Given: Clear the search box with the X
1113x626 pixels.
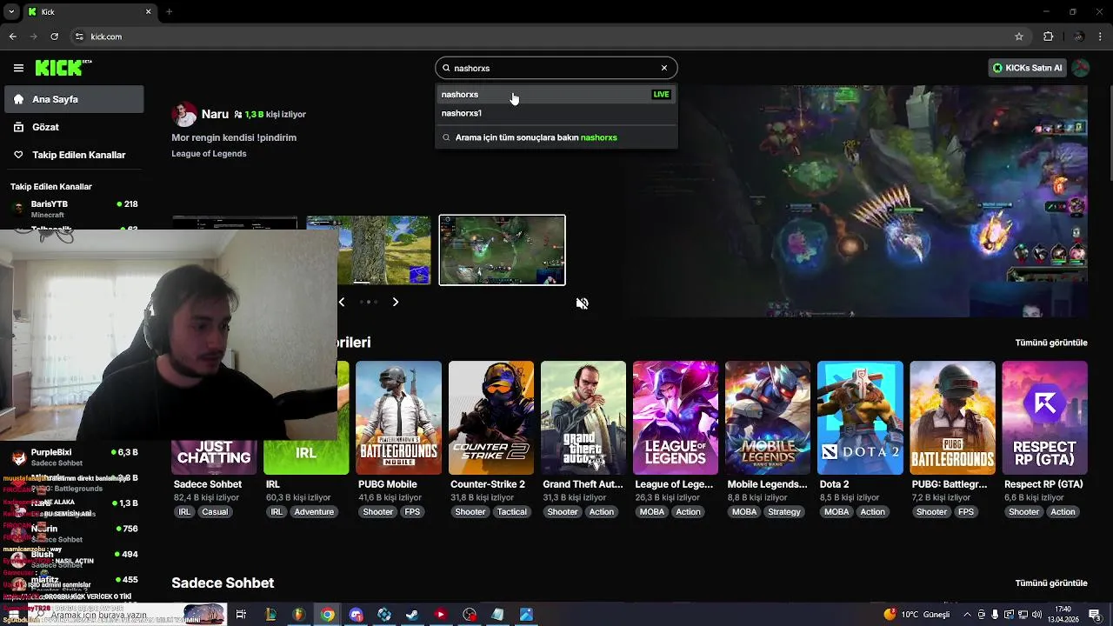Looking at the screenshot, I should click(664, 68).
